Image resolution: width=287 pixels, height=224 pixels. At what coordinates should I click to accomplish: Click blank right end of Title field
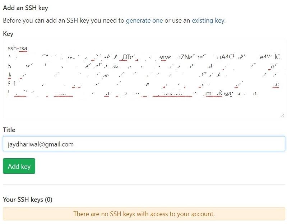(233, 144)
